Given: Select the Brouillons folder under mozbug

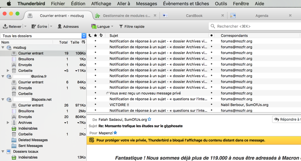Looking at the screenshot, I should click(26, 59).
